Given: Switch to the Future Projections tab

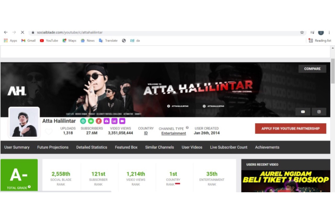Looking at the screenshot, I should 52,147.
